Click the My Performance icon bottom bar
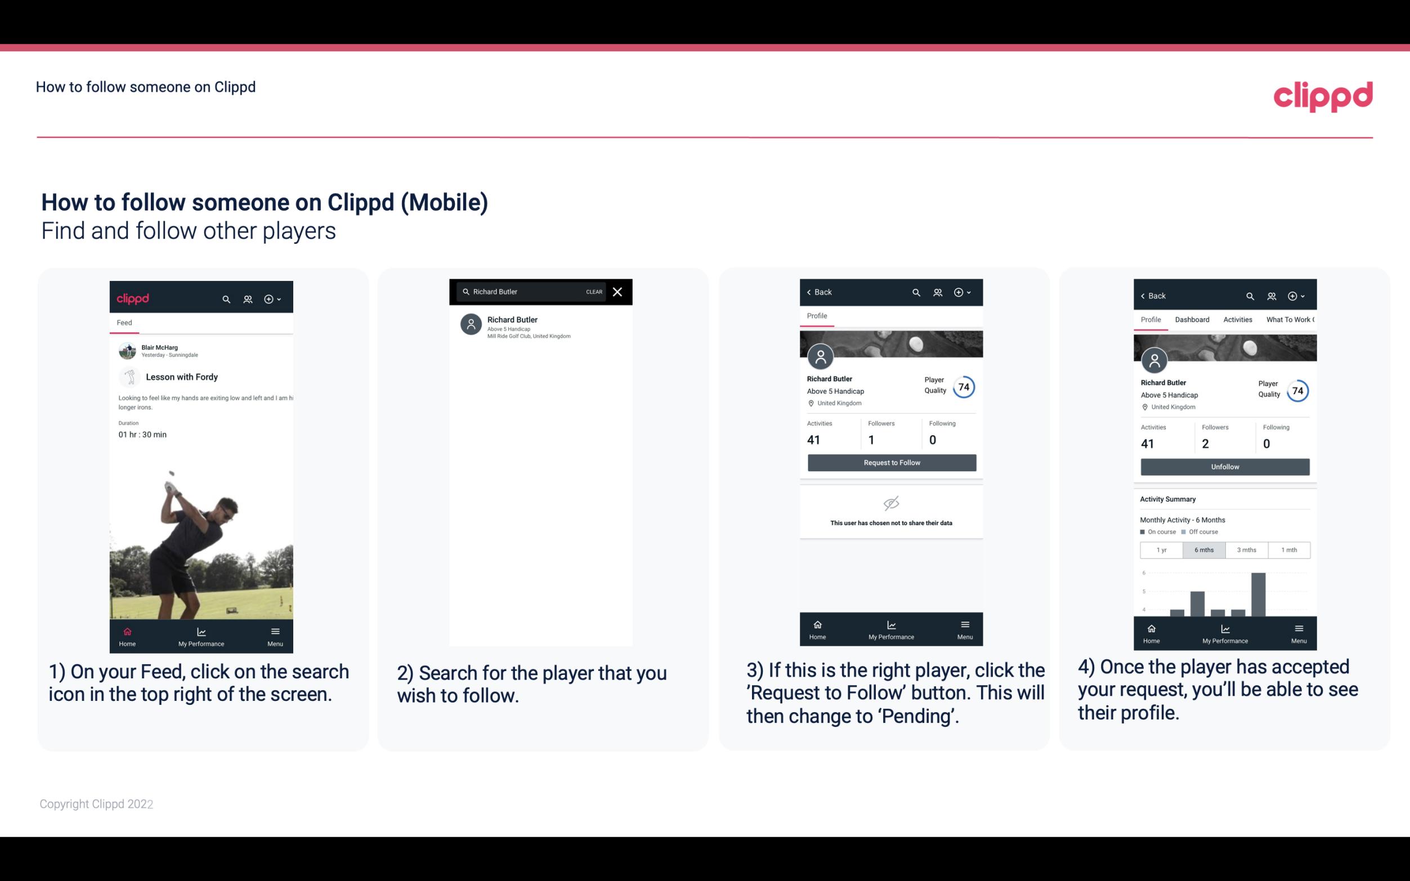This screenshot has width=1410, height=881. tap(201, 630)
